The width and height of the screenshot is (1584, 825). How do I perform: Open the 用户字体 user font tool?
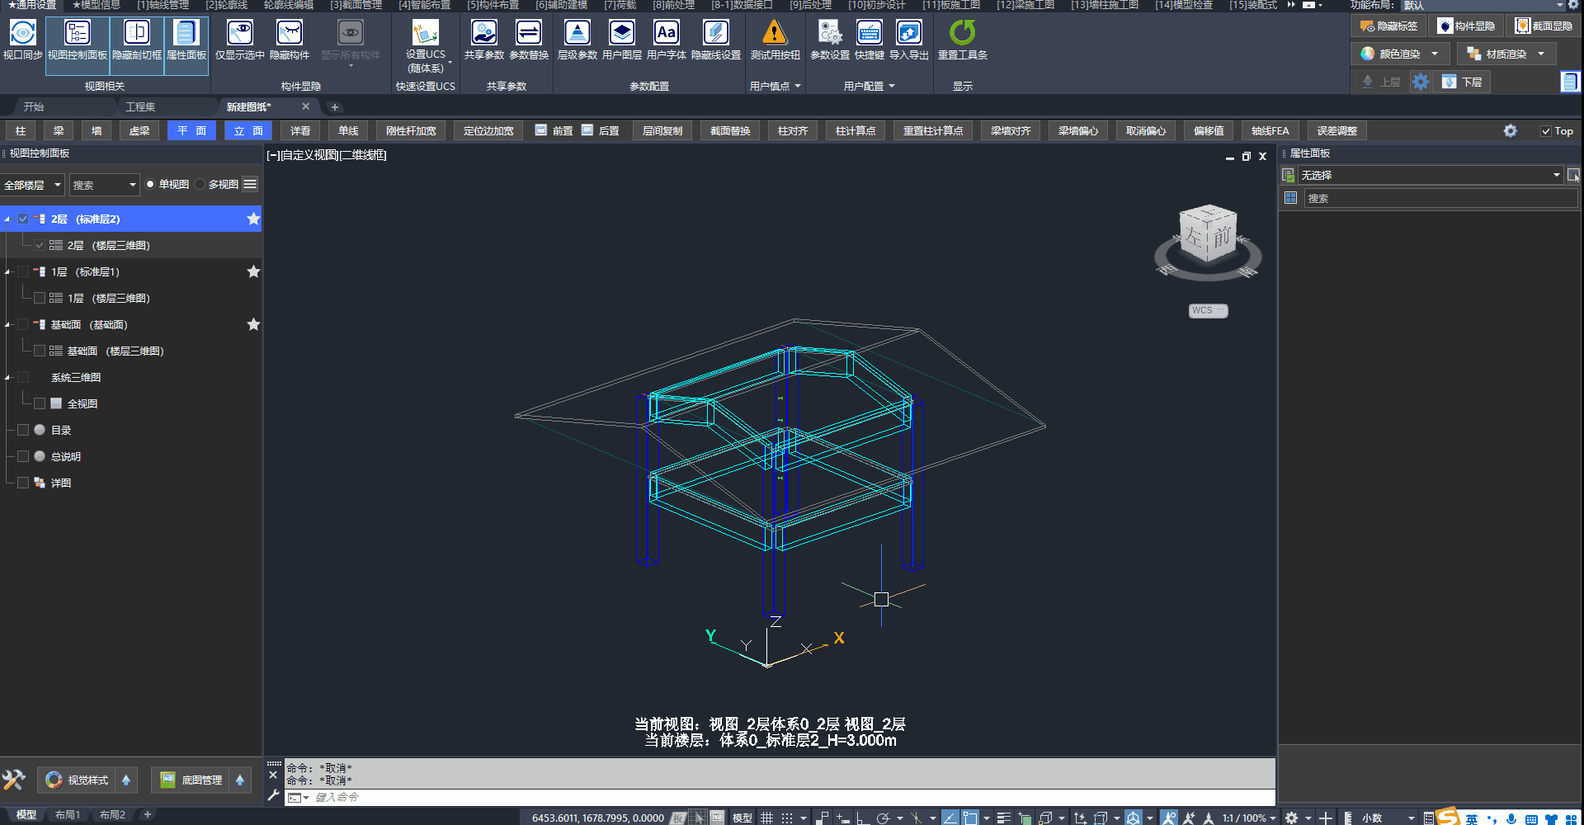pos(666,34)
